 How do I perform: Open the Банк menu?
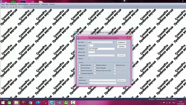coord(3,4)
